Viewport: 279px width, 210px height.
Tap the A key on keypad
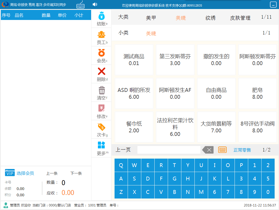pos(121,179)
